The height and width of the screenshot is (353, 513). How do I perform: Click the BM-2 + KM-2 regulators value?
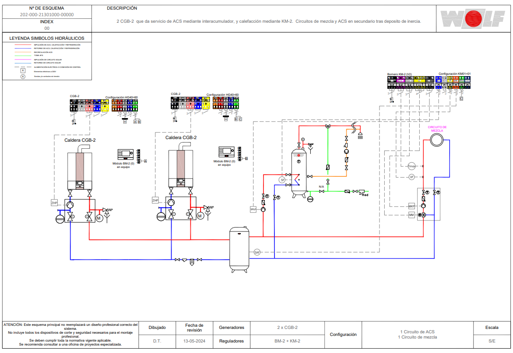pyautogui.click(x=287, y=341)
